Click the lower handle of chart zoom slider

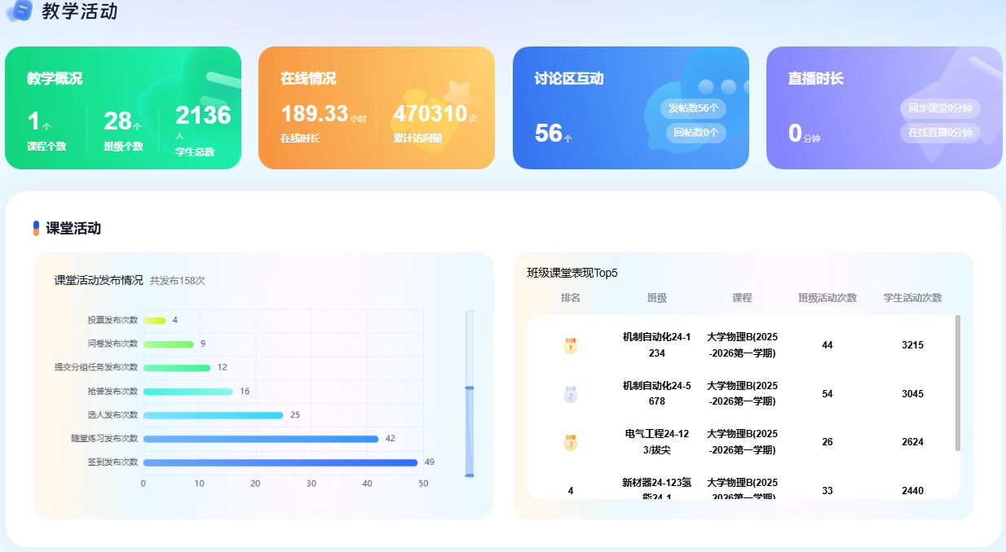click(469, 475)
